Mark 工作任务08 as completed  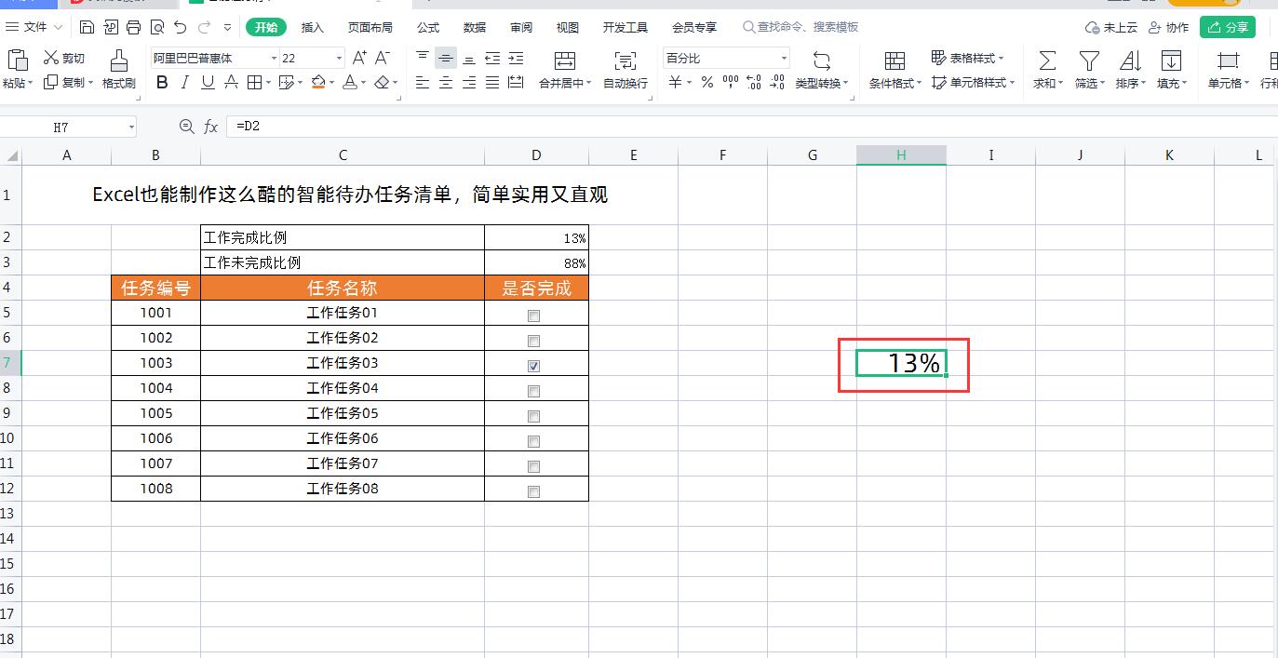[x=533, y=491]
